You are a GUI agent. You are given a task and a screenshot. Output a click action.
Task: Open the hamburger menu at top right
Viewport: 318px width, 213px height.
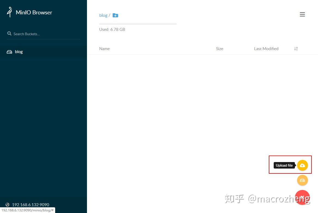pos(302,14)
